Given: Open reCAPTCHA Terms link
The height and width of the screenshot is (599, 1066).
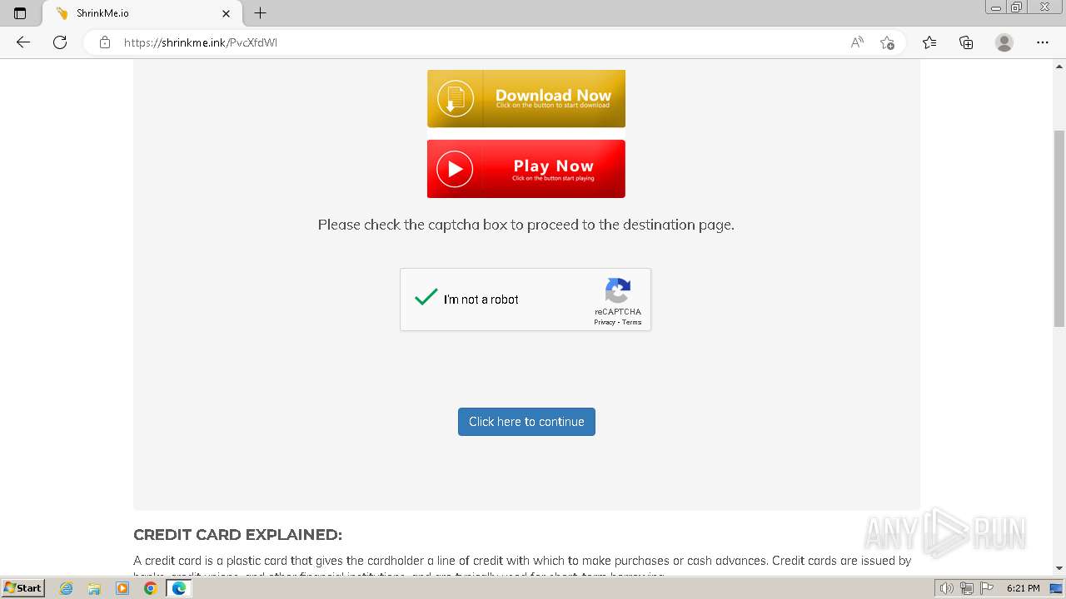Looking at the screenshot, I should pyautogui.click(x=632, y=323).
